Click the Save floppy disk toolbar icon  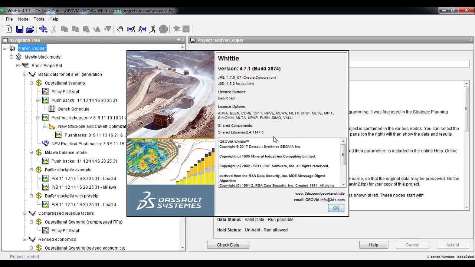click(20, 29)
